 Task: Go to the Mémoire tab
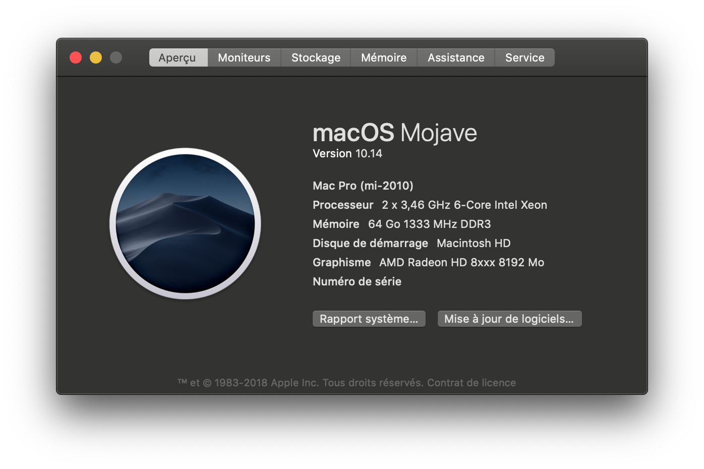pyautogui.click(x=384, y=57)
